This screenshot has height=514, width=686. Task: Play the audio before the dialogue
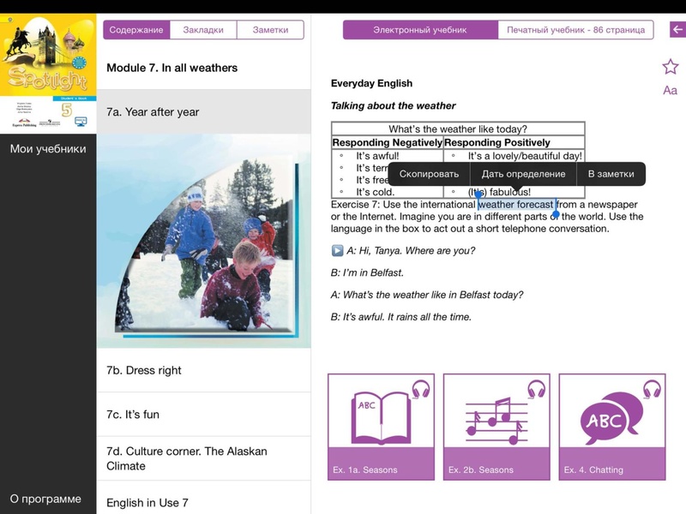point(337,251)
